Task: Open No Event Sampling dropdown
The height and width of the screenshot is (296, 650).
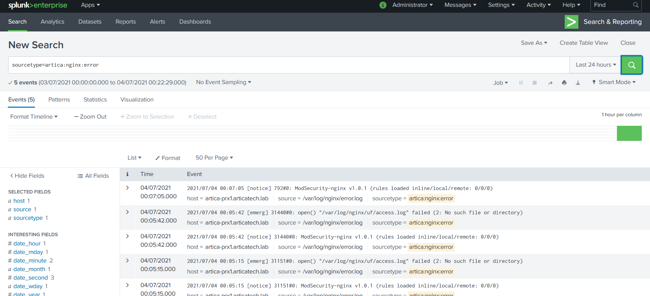Action: (223, 82)
